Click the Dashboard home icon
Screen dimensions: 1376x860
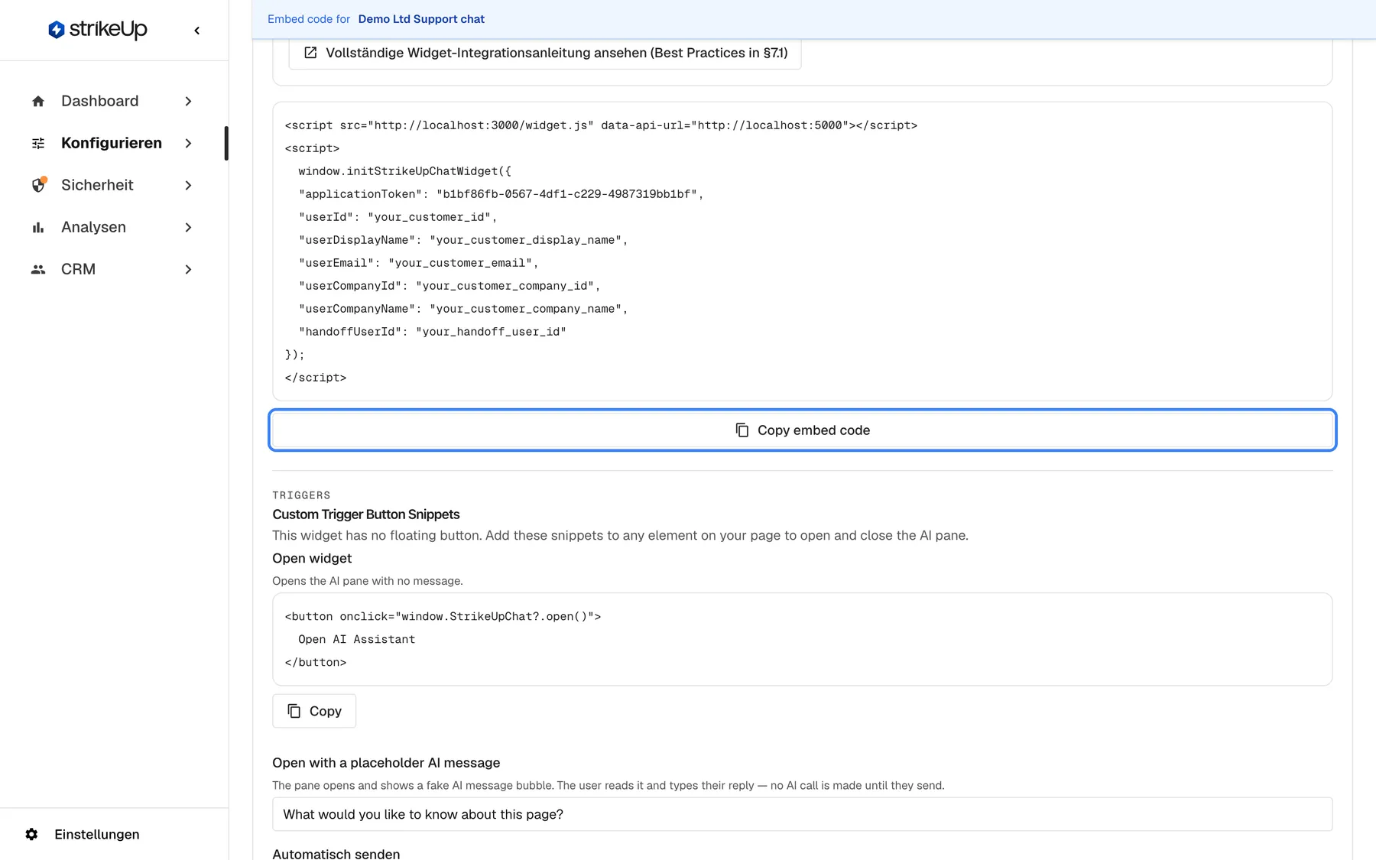click(x=38, y=101)
